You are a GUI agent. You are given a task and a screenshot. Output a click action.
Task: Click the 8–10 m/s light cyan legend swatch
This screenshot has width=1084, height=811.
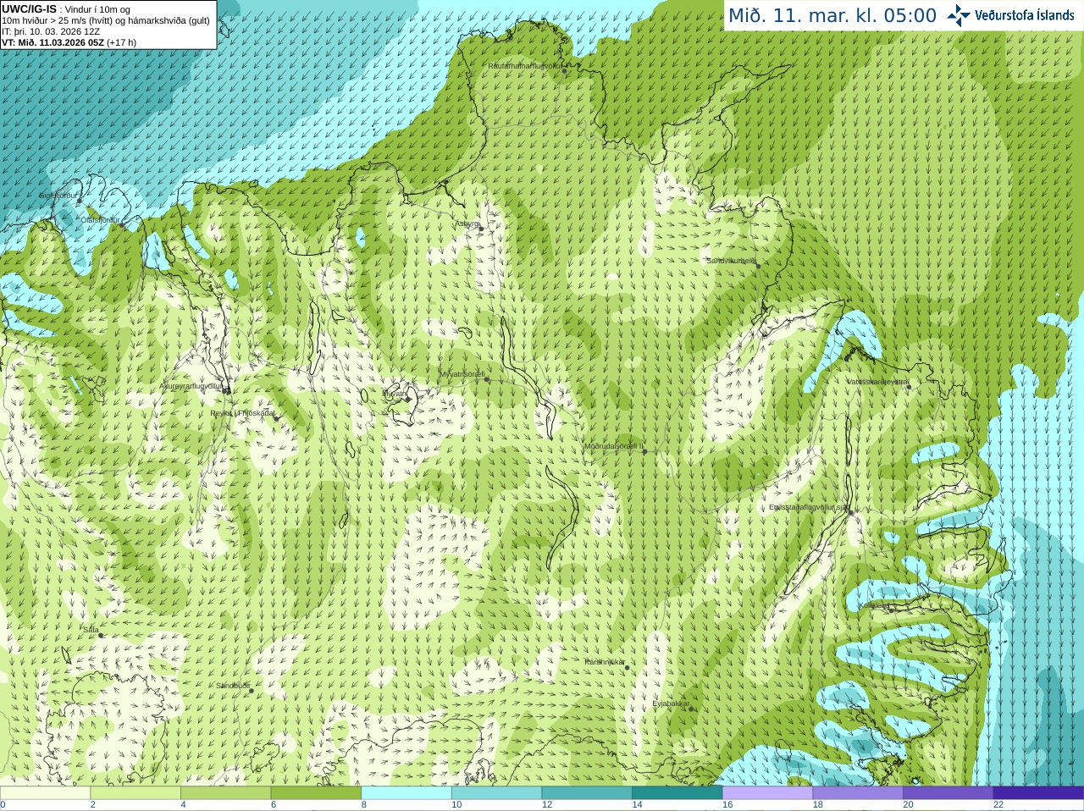point(406,792)
